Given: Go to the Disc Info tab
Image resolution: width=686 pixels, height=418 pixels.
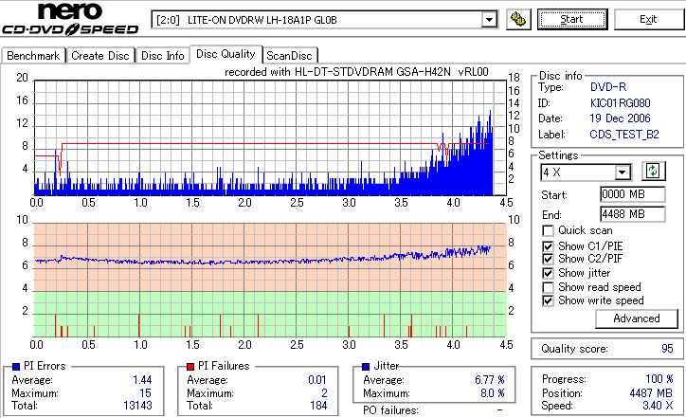Looking at the screenshot, I should coord(163,56).
